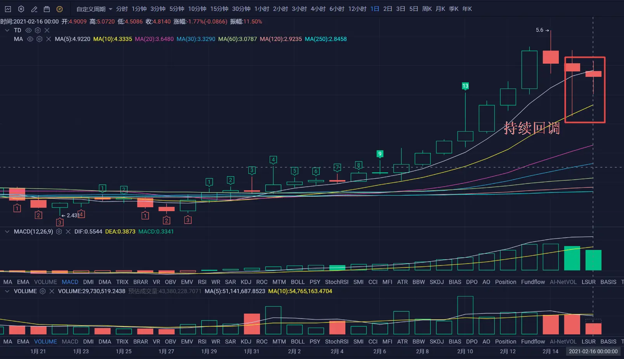Select RSI in the upper indicator bar
The width and height of the screenshot is (624, 359).
click(202, 282)
